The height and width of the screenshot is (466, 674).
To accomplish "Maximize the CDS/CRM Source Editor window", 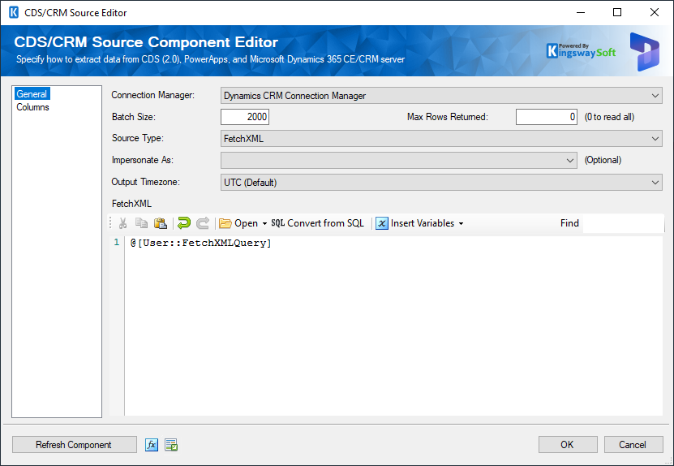I will click(x=617, y=12).
